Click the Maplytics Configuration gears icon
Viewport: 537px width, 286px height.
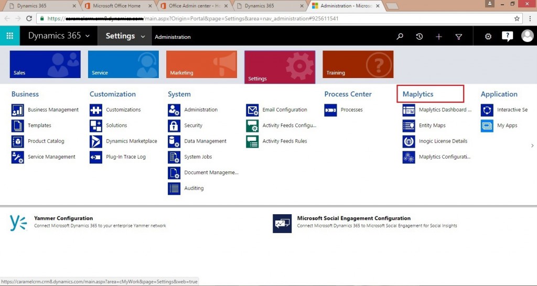(x=409, y=157)
